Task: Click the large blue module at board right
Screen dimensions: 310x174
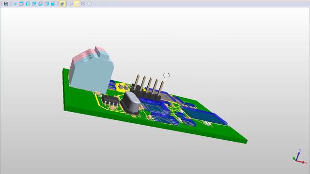Action: point(204,116)
